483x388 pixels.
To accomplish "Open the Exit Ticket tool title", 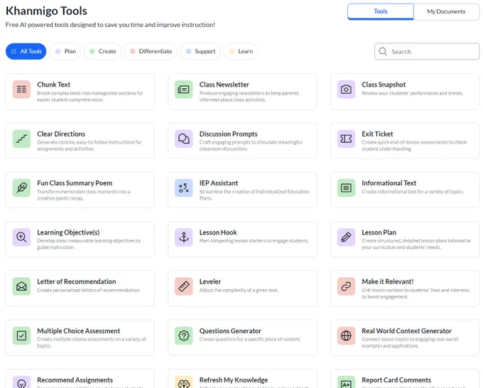I will pyautogui.click(x=377, y=134).
